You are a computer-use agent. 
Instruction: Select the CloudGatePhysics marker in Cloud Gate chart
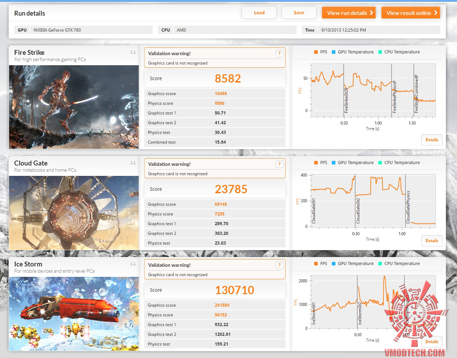[x=408, y=207]
